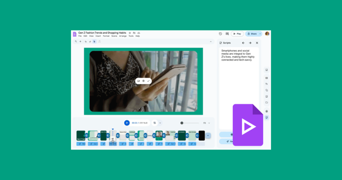The image size is (342, 180).
Task: Open the top icon in right sidebar
Action: [266, 70]
